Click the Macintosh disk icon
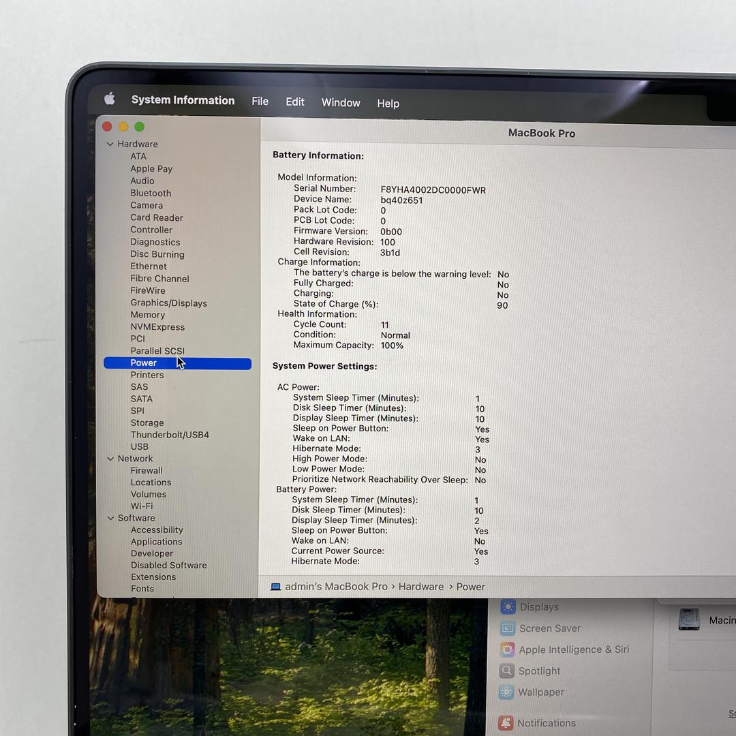This screenshot has height=736, width=736. [x=689, y=619]
